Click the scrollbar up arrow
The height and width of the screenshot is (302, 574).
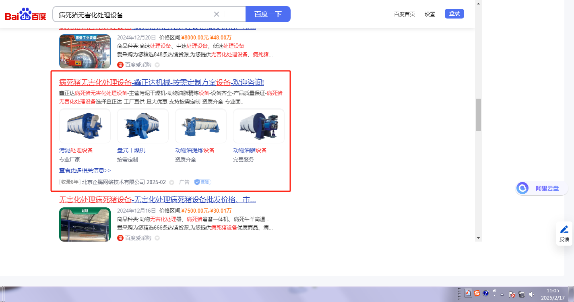pos(478,3)
